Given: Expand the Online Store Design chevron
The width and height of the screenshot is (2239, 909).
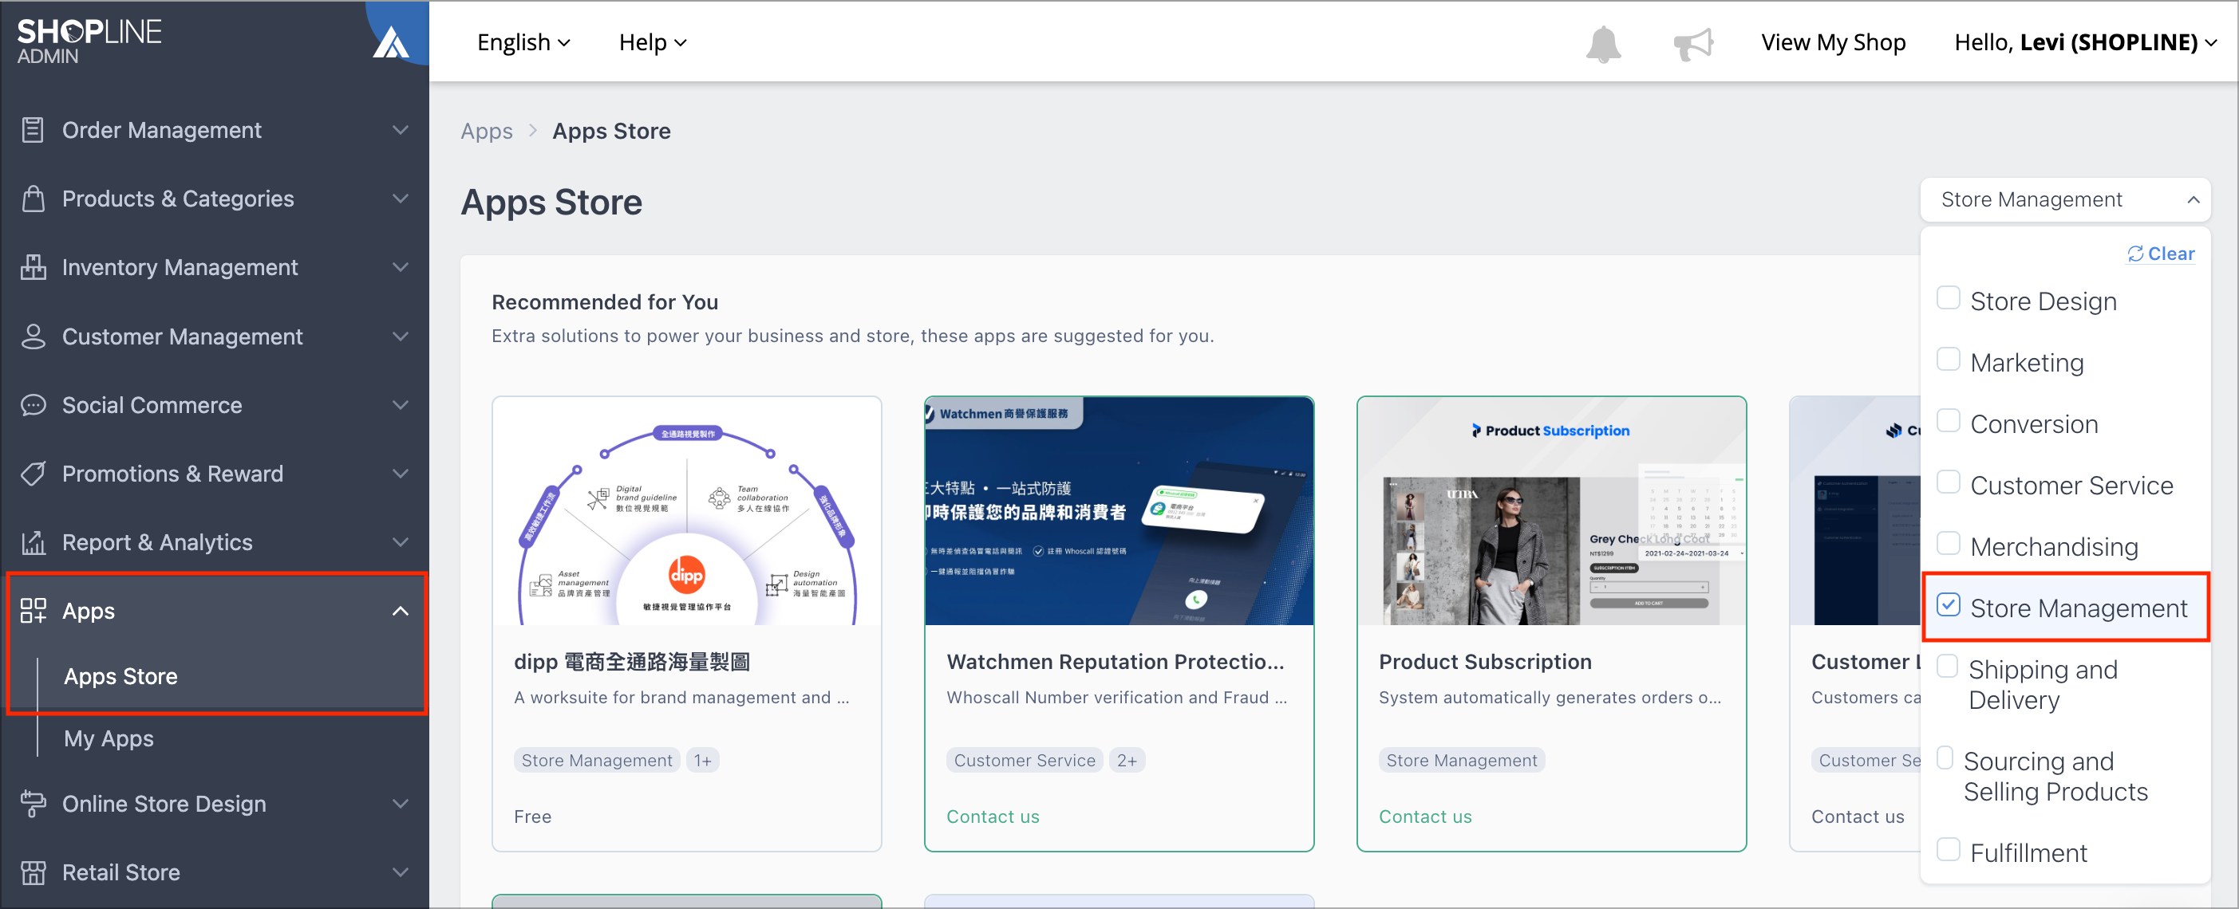Looking at the screenshot, I should [x=400, y=804].
